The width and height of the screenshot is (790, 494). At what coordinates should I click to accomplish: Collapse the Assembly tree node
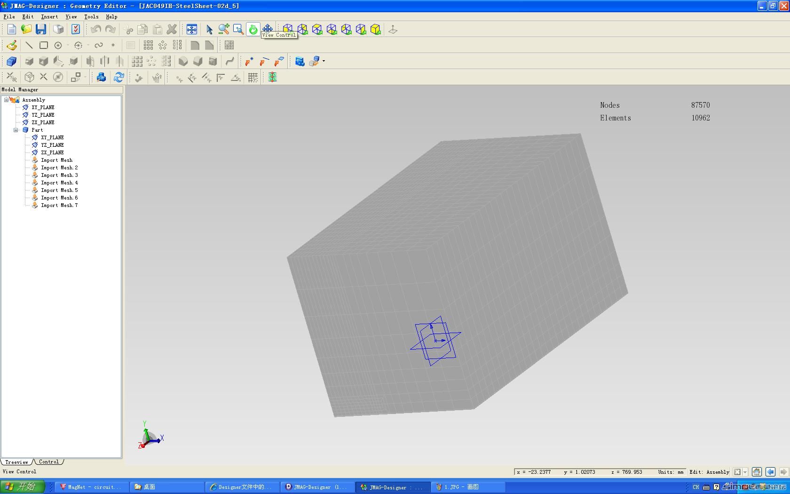(x=6, y=100)
